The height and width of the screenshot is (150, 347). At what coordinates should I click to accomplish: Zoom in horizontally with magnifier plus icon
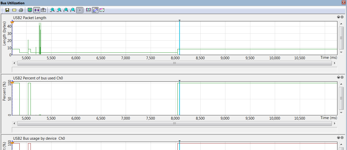tap(52, 10)
